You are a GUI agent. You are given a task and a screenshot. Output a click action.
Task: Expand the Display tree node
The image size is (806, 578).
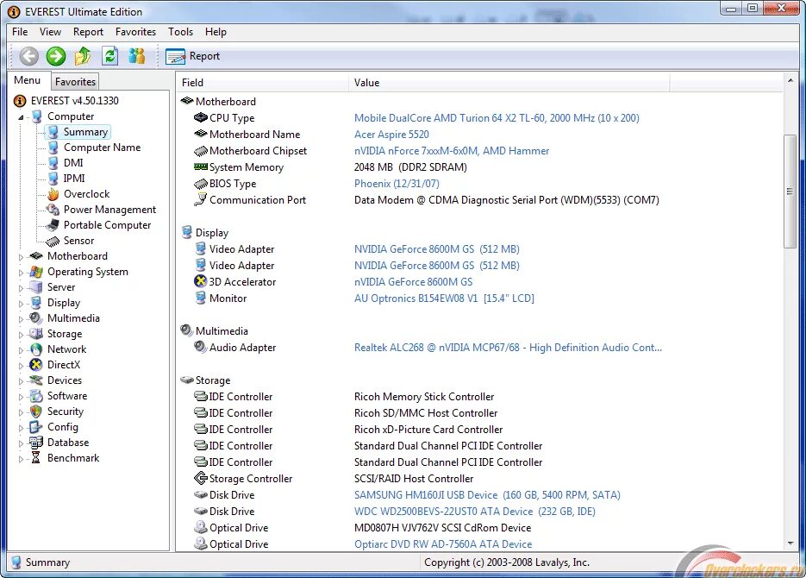pyautogui.click(x=21, y=304)
